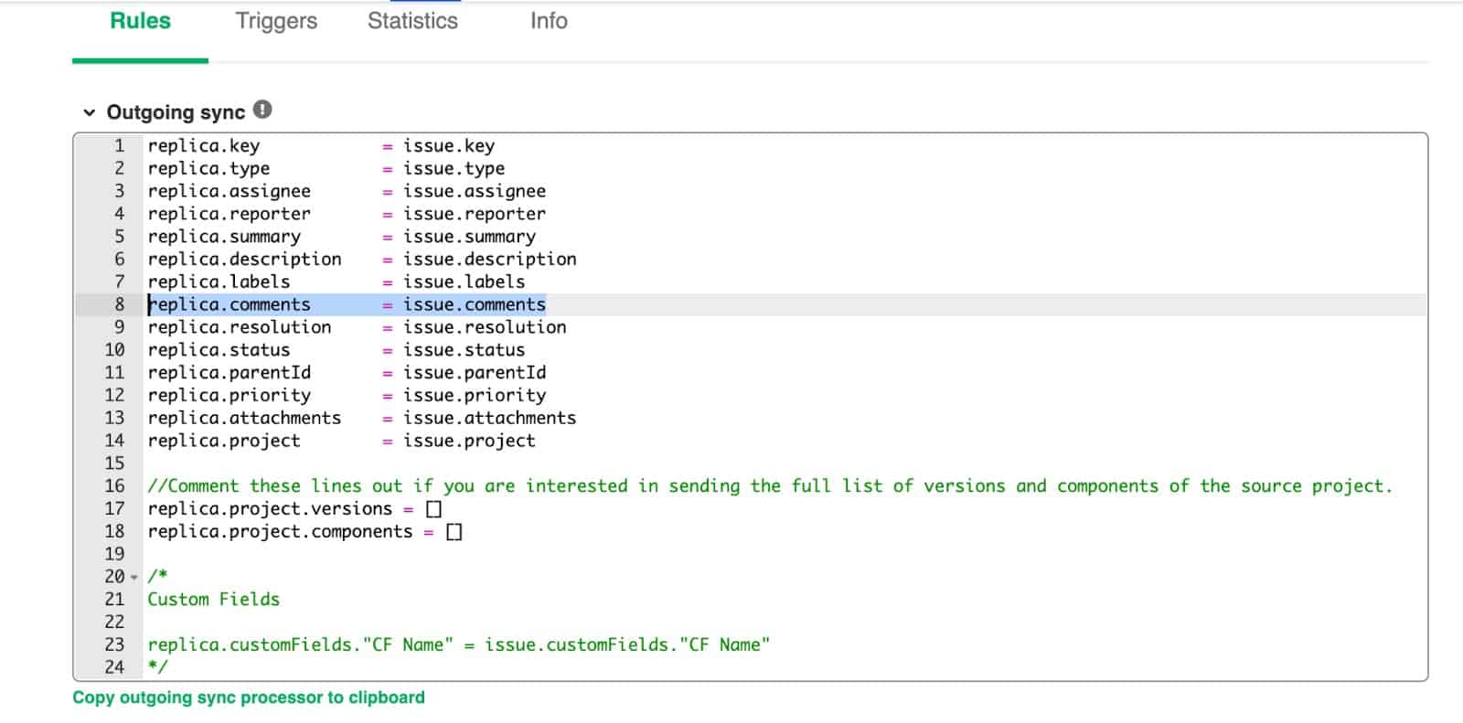The height and width of the screenshot is (723, 1463).
Task: Click replica.project.components on line 18
Action: pyautogui.click(x=281, y=531)
